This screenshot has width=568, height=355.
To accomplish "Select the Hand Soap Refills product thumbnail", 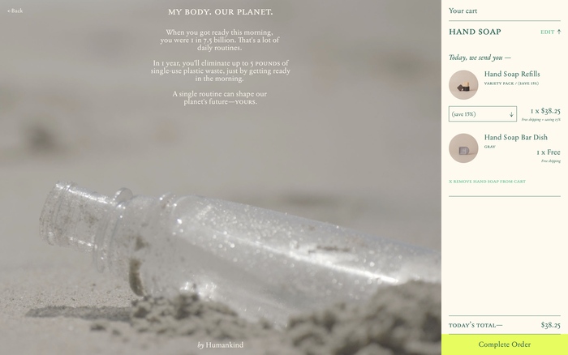I will pos(463,84).
